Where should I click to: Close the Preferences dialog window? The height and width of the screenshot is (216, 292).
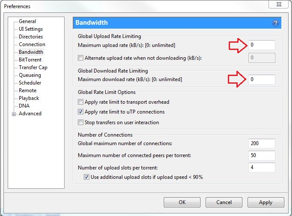[x=279, y=4]
